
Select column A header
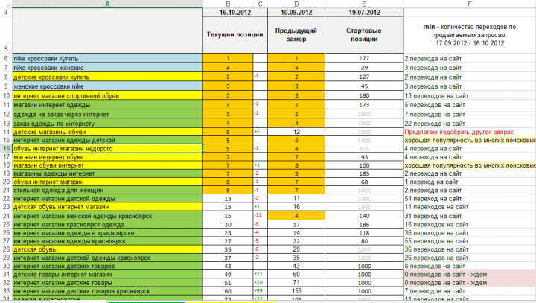(107, 4)
